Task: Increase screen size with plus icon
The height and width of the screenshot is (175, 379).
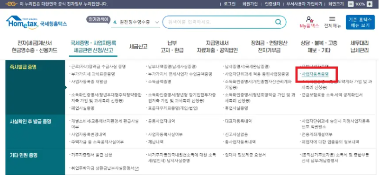Action: (x=370, y=4)
